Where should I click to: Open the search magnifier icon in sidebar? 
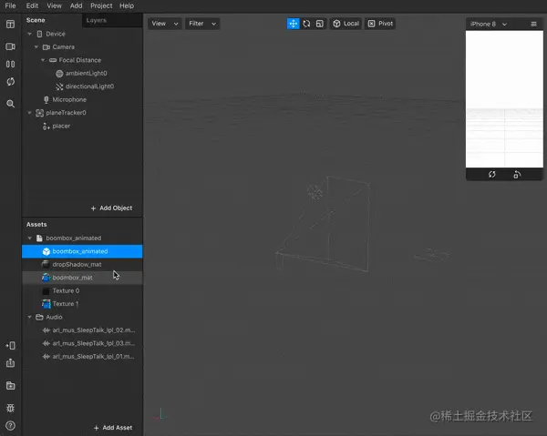click(x=10, y=104)
